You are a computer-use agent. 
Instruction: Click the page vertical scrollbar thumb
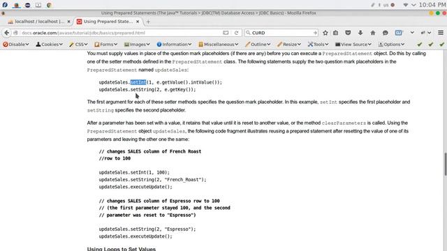point(445,165)
